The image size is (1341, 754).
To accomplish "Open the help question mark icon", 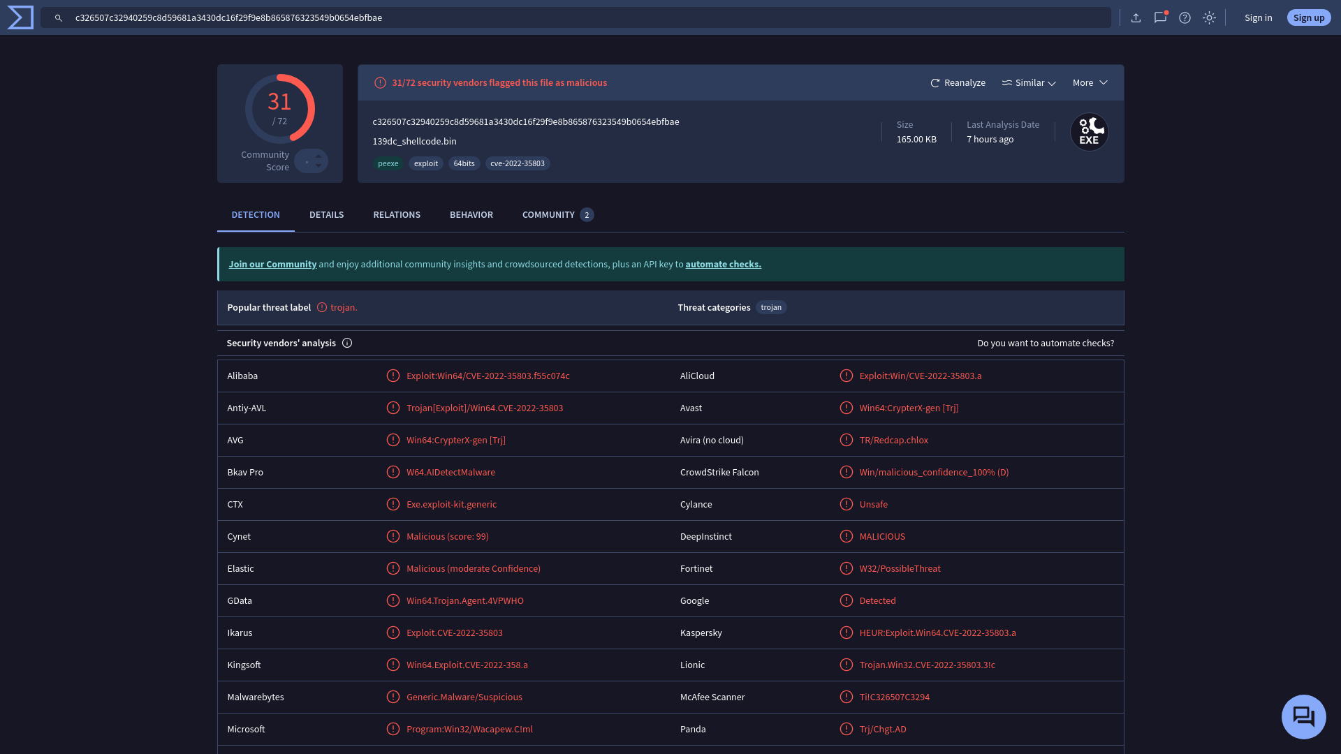I will [x=1185, y=18].
